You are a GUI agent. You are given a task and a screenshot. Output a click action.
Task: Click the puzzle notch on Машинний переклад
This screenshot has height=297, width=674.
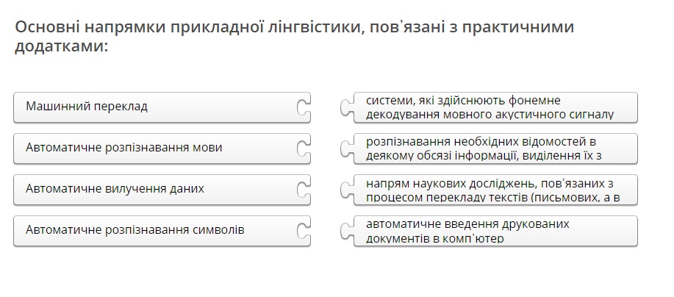tap(304, 107)
